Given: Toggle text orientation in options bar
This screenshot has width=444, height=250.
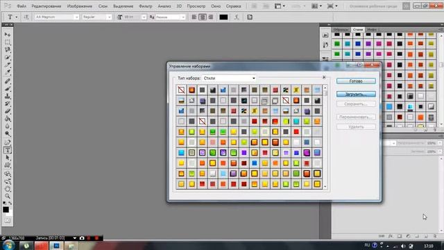Looking at the screenshot, I should click(26, 17).
